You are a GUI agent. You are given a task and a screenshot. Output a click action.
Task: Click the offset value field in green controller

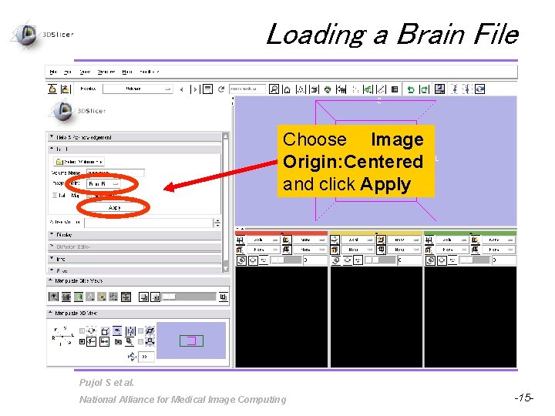click(503, 260)
